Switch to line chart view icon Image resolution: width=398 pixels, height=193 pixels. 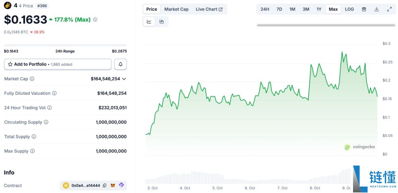click(x=149, y=22)
